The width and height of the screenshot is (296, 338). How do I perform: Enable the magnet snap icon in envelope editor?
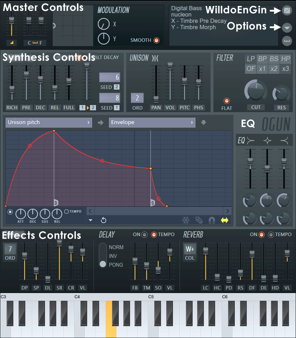click(x=211, y=220)
